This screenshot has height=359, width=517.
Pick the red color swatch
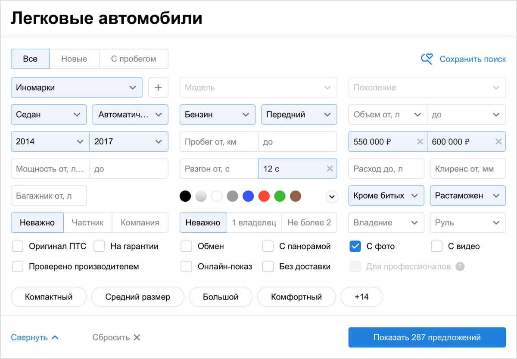point(264,197)
